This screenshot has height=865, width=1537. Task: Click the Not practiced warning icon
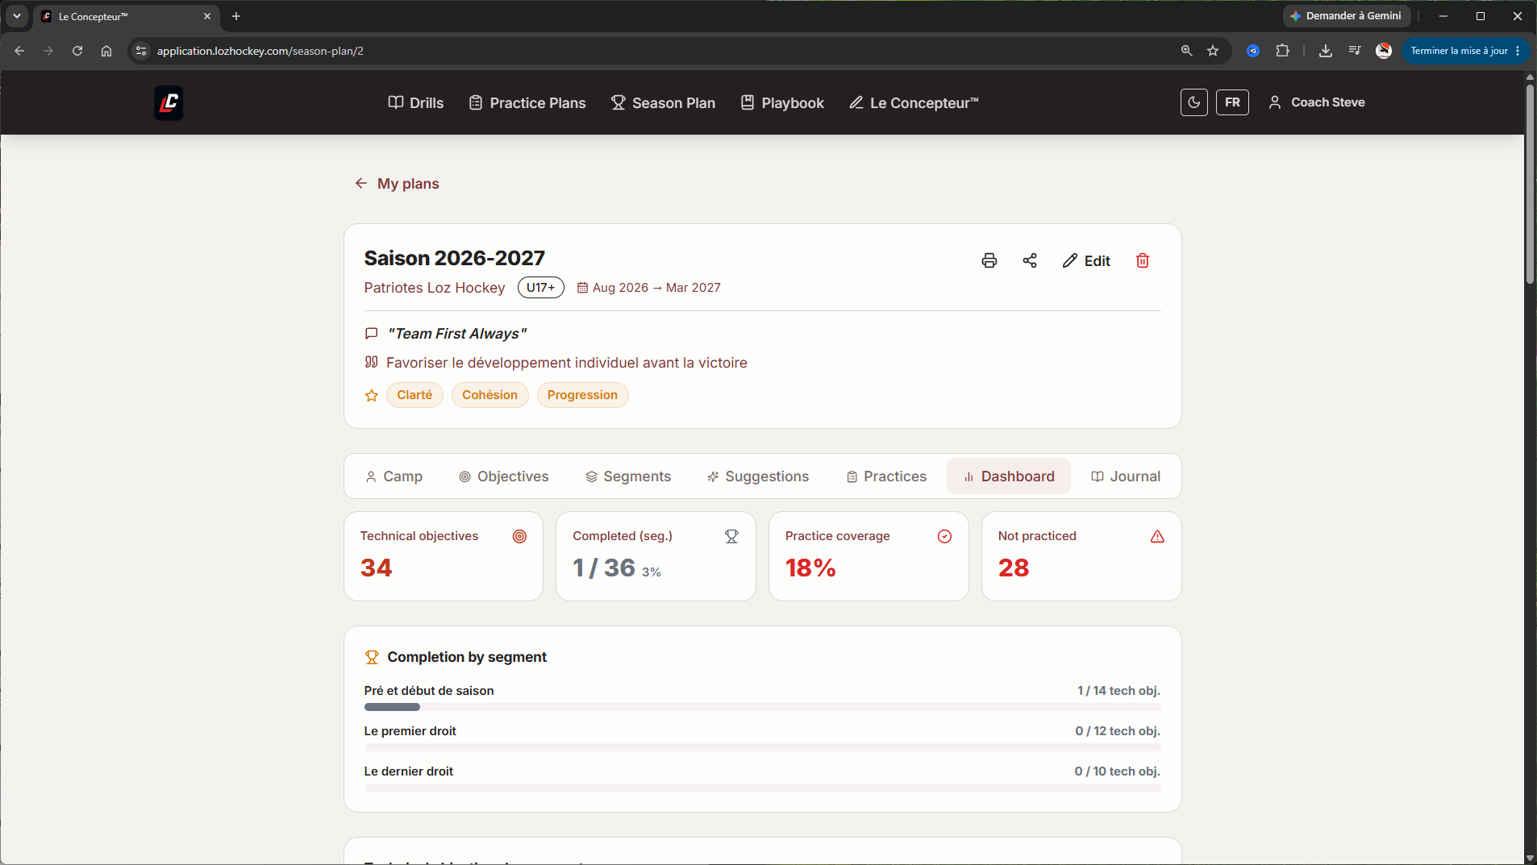tap(1157, 536)
